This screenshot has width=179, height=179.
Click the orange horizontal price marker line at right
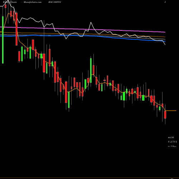click(171, 111)
